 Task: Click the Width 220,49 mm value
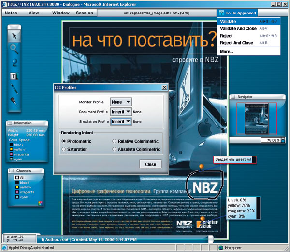click(x=35, y=130)
